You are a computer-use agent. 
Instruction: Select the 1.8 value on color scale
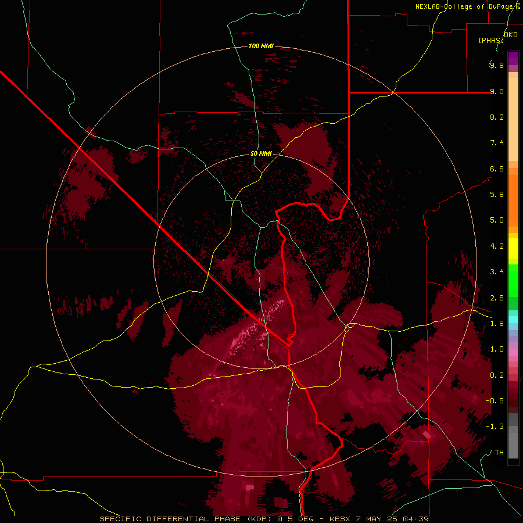click(496, 324)
